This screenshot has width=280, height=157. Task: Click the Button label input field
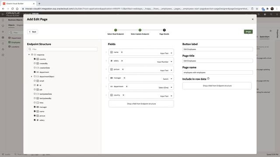coord(217,49)
